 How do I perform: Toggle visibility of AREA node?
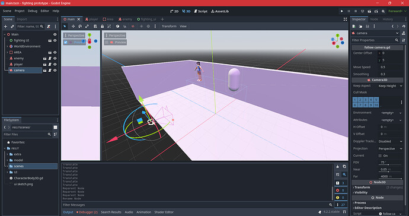(x=55, y=52)
